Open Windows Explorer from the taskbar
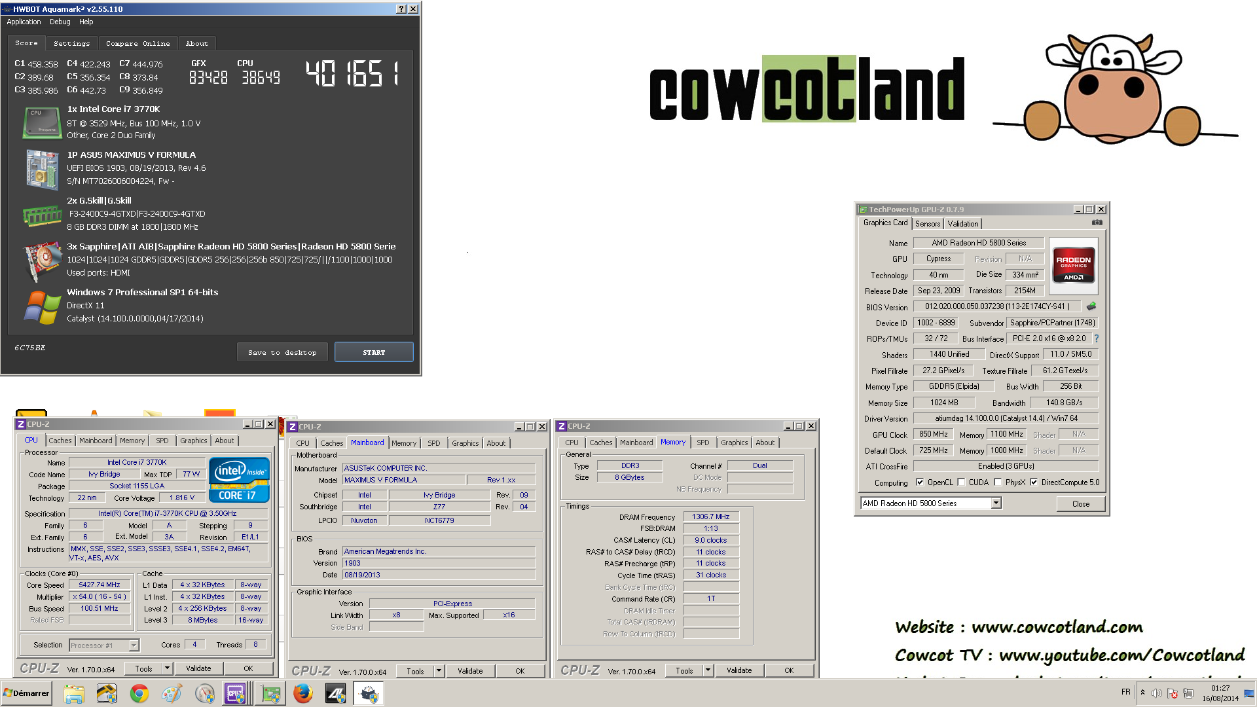Screen dimensions: 1257x707 click(x=74, y=693)
